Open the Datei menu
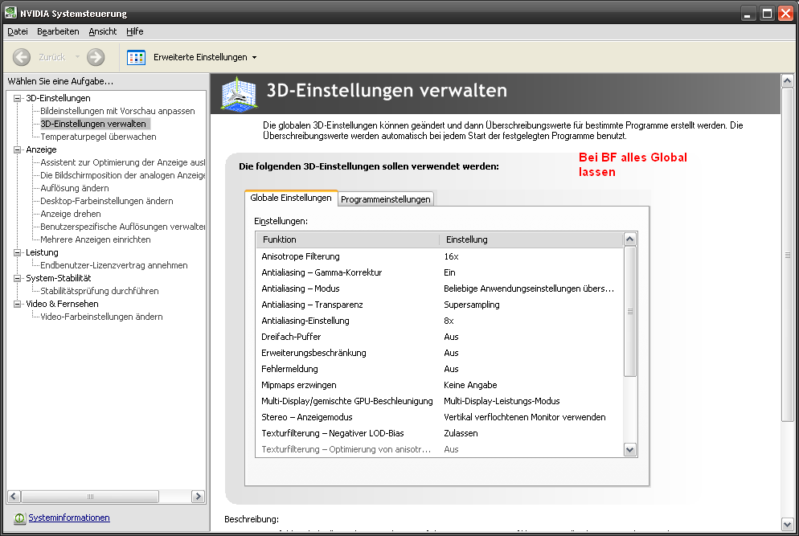 tap(18, 31)
